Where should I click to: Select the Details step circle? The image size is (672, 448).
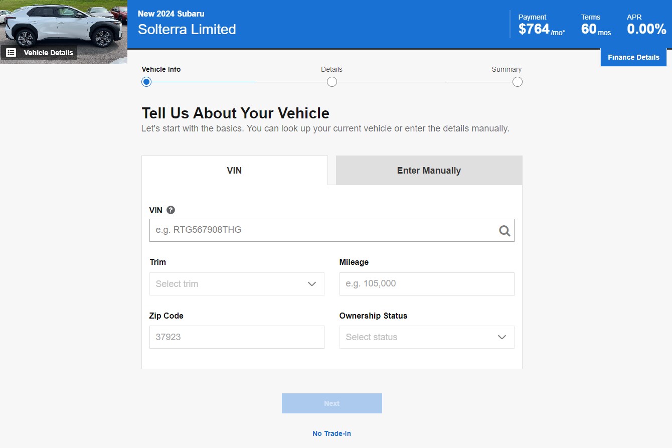[332, 82]
